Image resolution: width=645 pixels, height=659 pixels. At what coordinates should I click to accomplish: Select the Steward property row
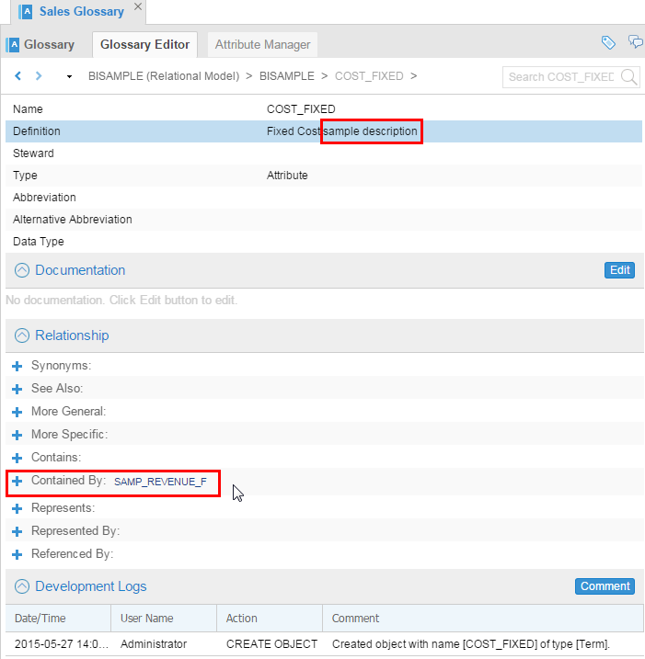click(324, 153)
